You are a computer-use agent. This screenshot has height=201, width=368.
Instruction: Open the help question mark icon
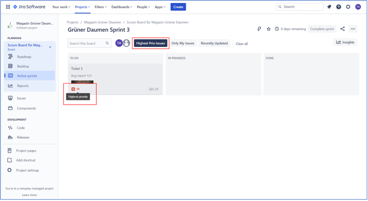[x=338, y=7]
